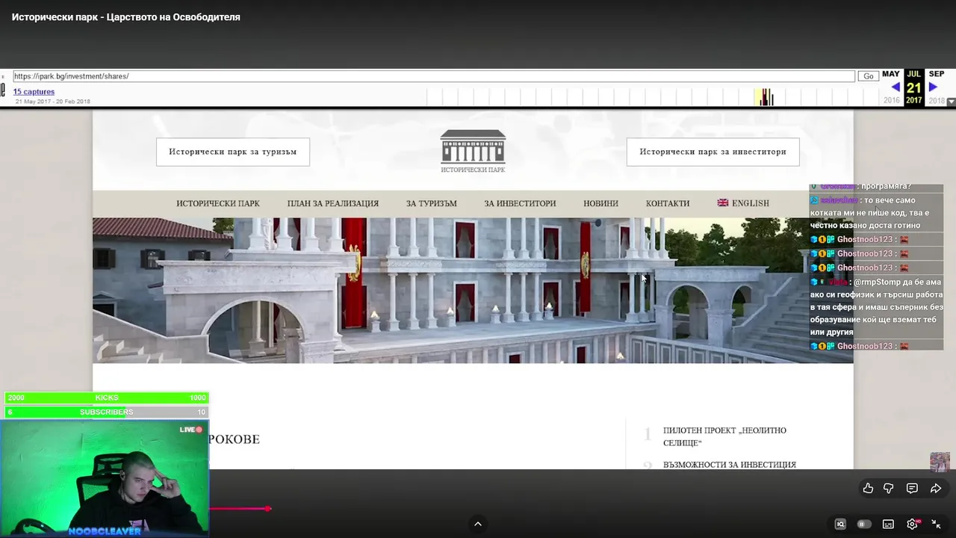This screenshot has height=538, width=956.
Task: Select MAY month in Wayback calendar
Action: [891, 74]
